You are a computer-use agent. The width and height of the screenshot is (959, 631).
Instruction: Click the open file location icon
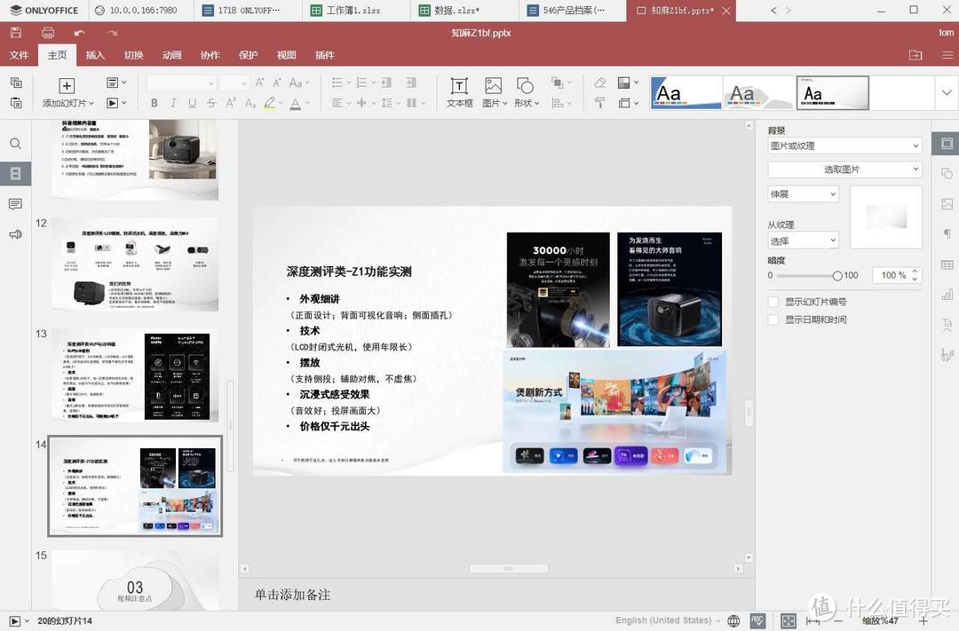pos(915,55)
